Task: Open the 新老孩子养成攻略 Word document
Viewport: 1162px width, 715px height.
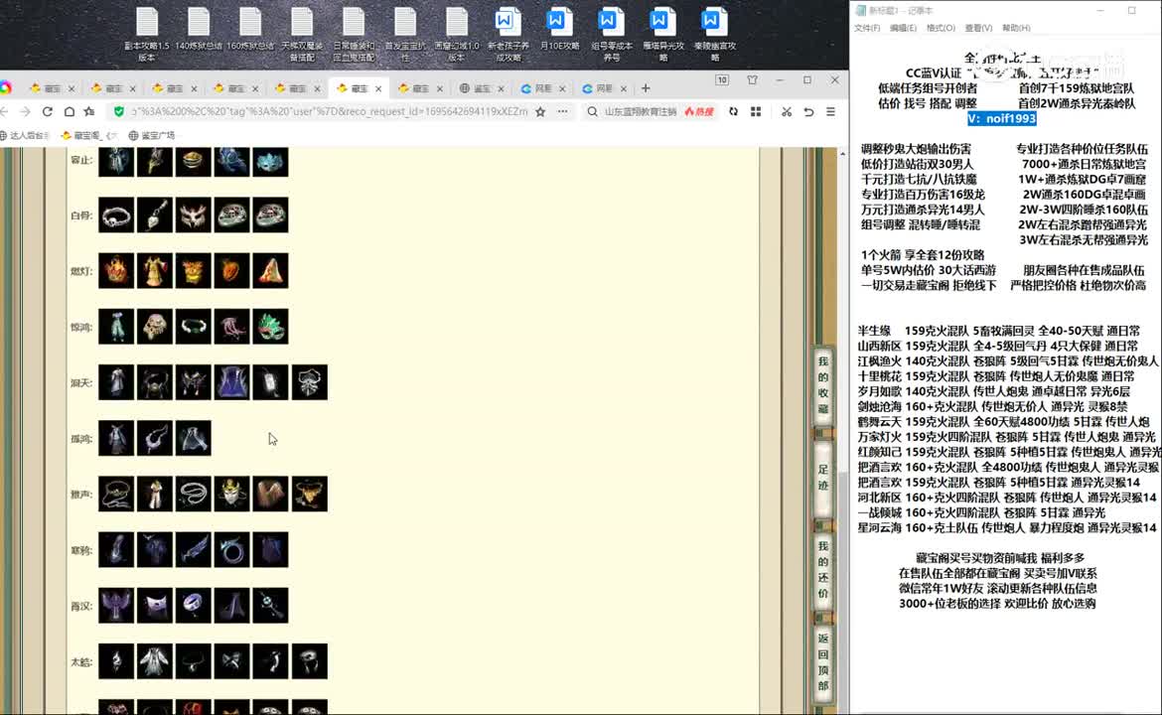Action: click(x=508, y=34)
